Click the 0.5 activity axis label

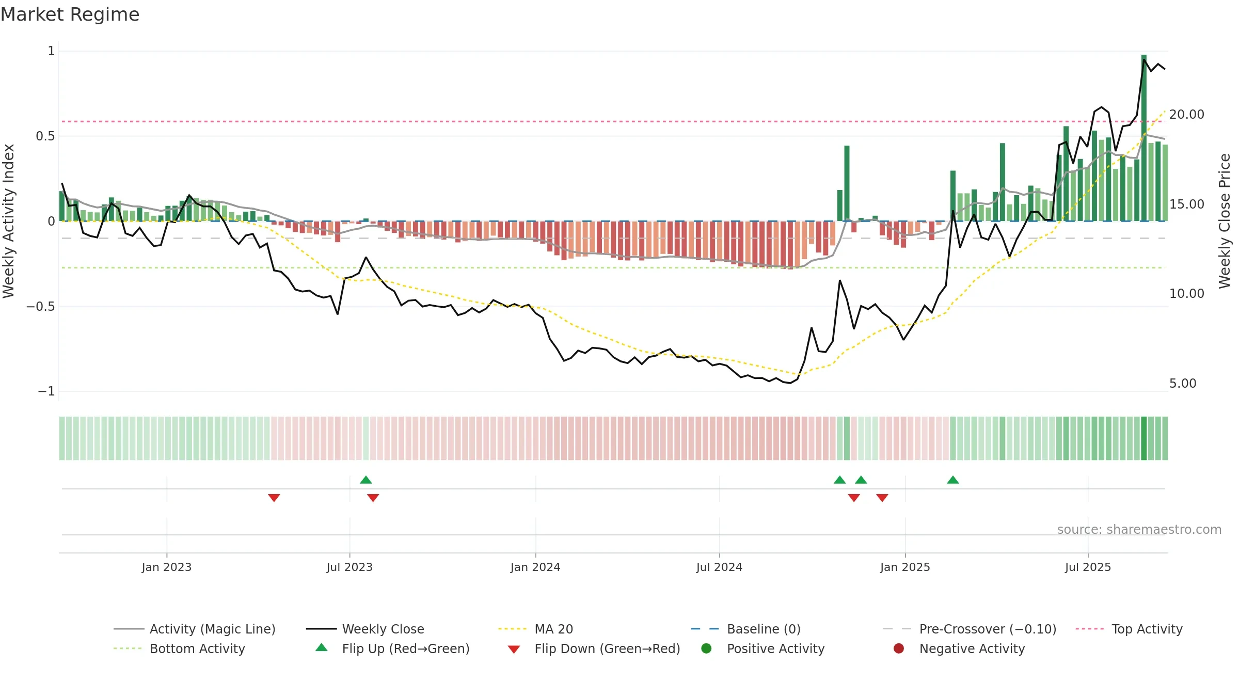(45, 136)
